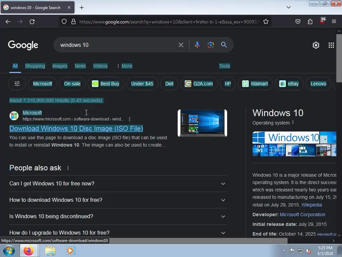Image resolution: width=342 pixels, height=257 pixels.
Task: Bookmark this page with the star
Action: [266, 22]
